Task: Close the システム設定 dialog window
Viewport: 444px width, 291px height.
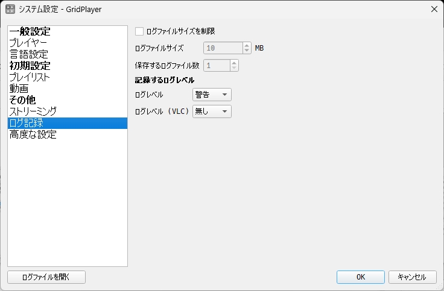Action: [x=434, y=9]
